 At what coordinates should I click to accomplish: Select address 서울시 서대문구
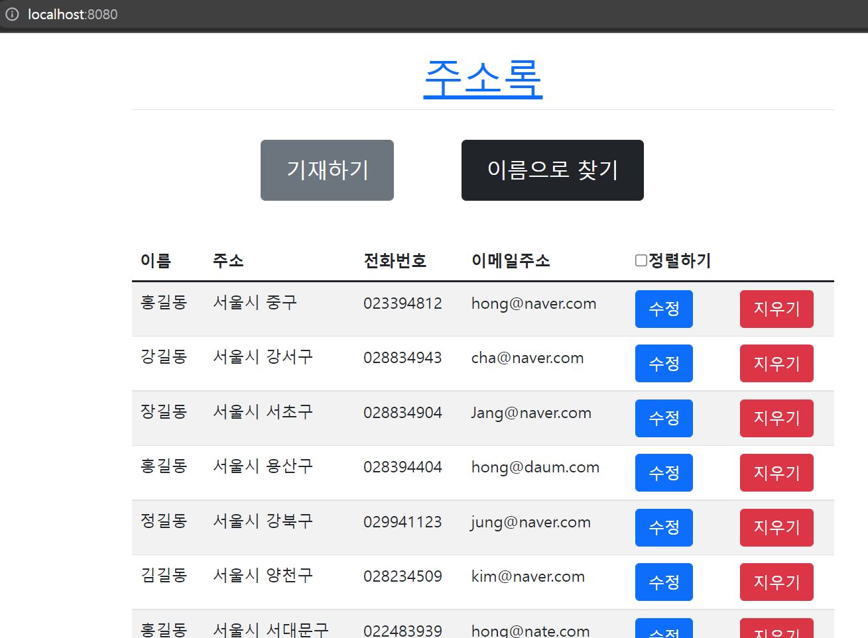[271, 629]
